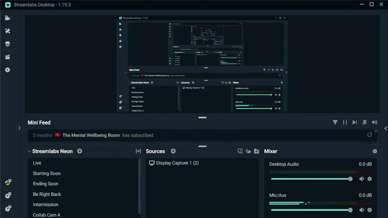Click the preview display capture thumbnail

[202, 64]
